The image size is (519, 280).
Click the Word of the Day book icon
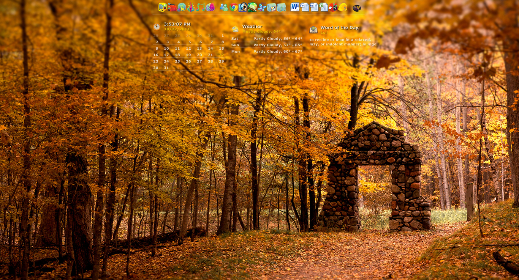coord(313,30)
